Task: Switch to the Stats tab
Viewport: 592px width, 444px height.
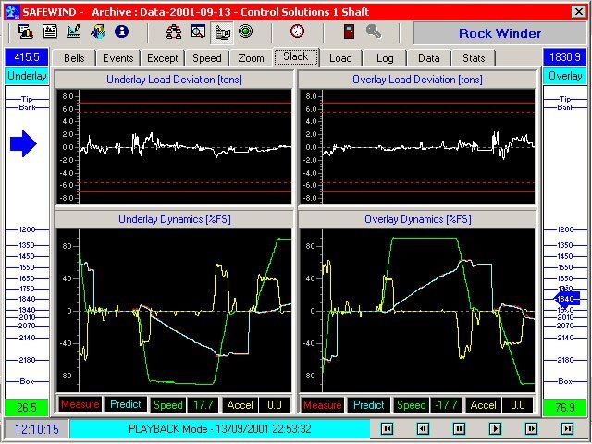Action: [x=474, y=58]
